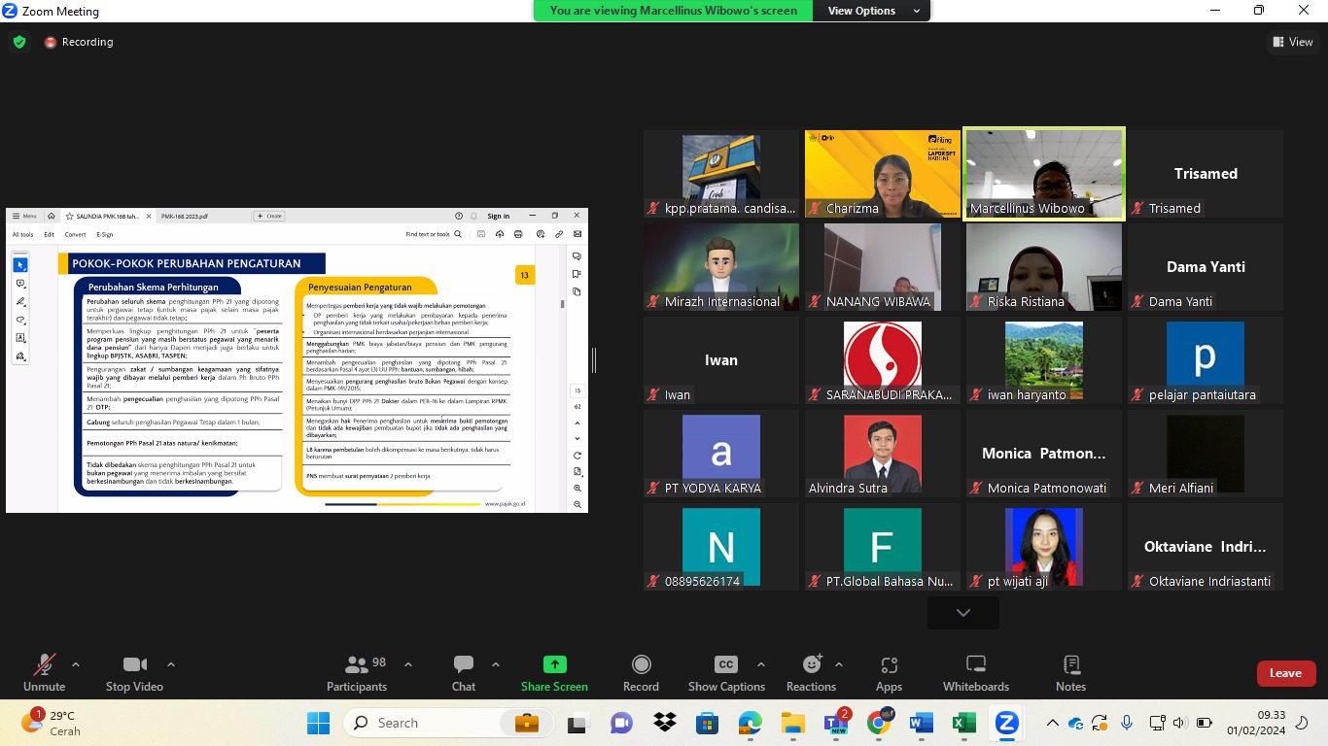
Task: Open Zoom Apps
Action: 889,672
